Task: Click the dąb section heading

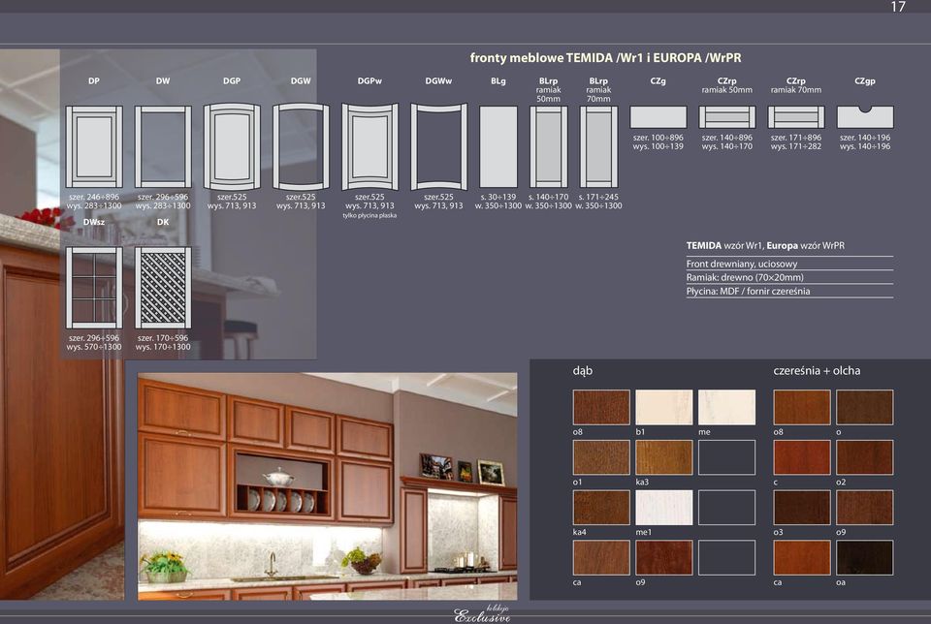Action: 583,371
